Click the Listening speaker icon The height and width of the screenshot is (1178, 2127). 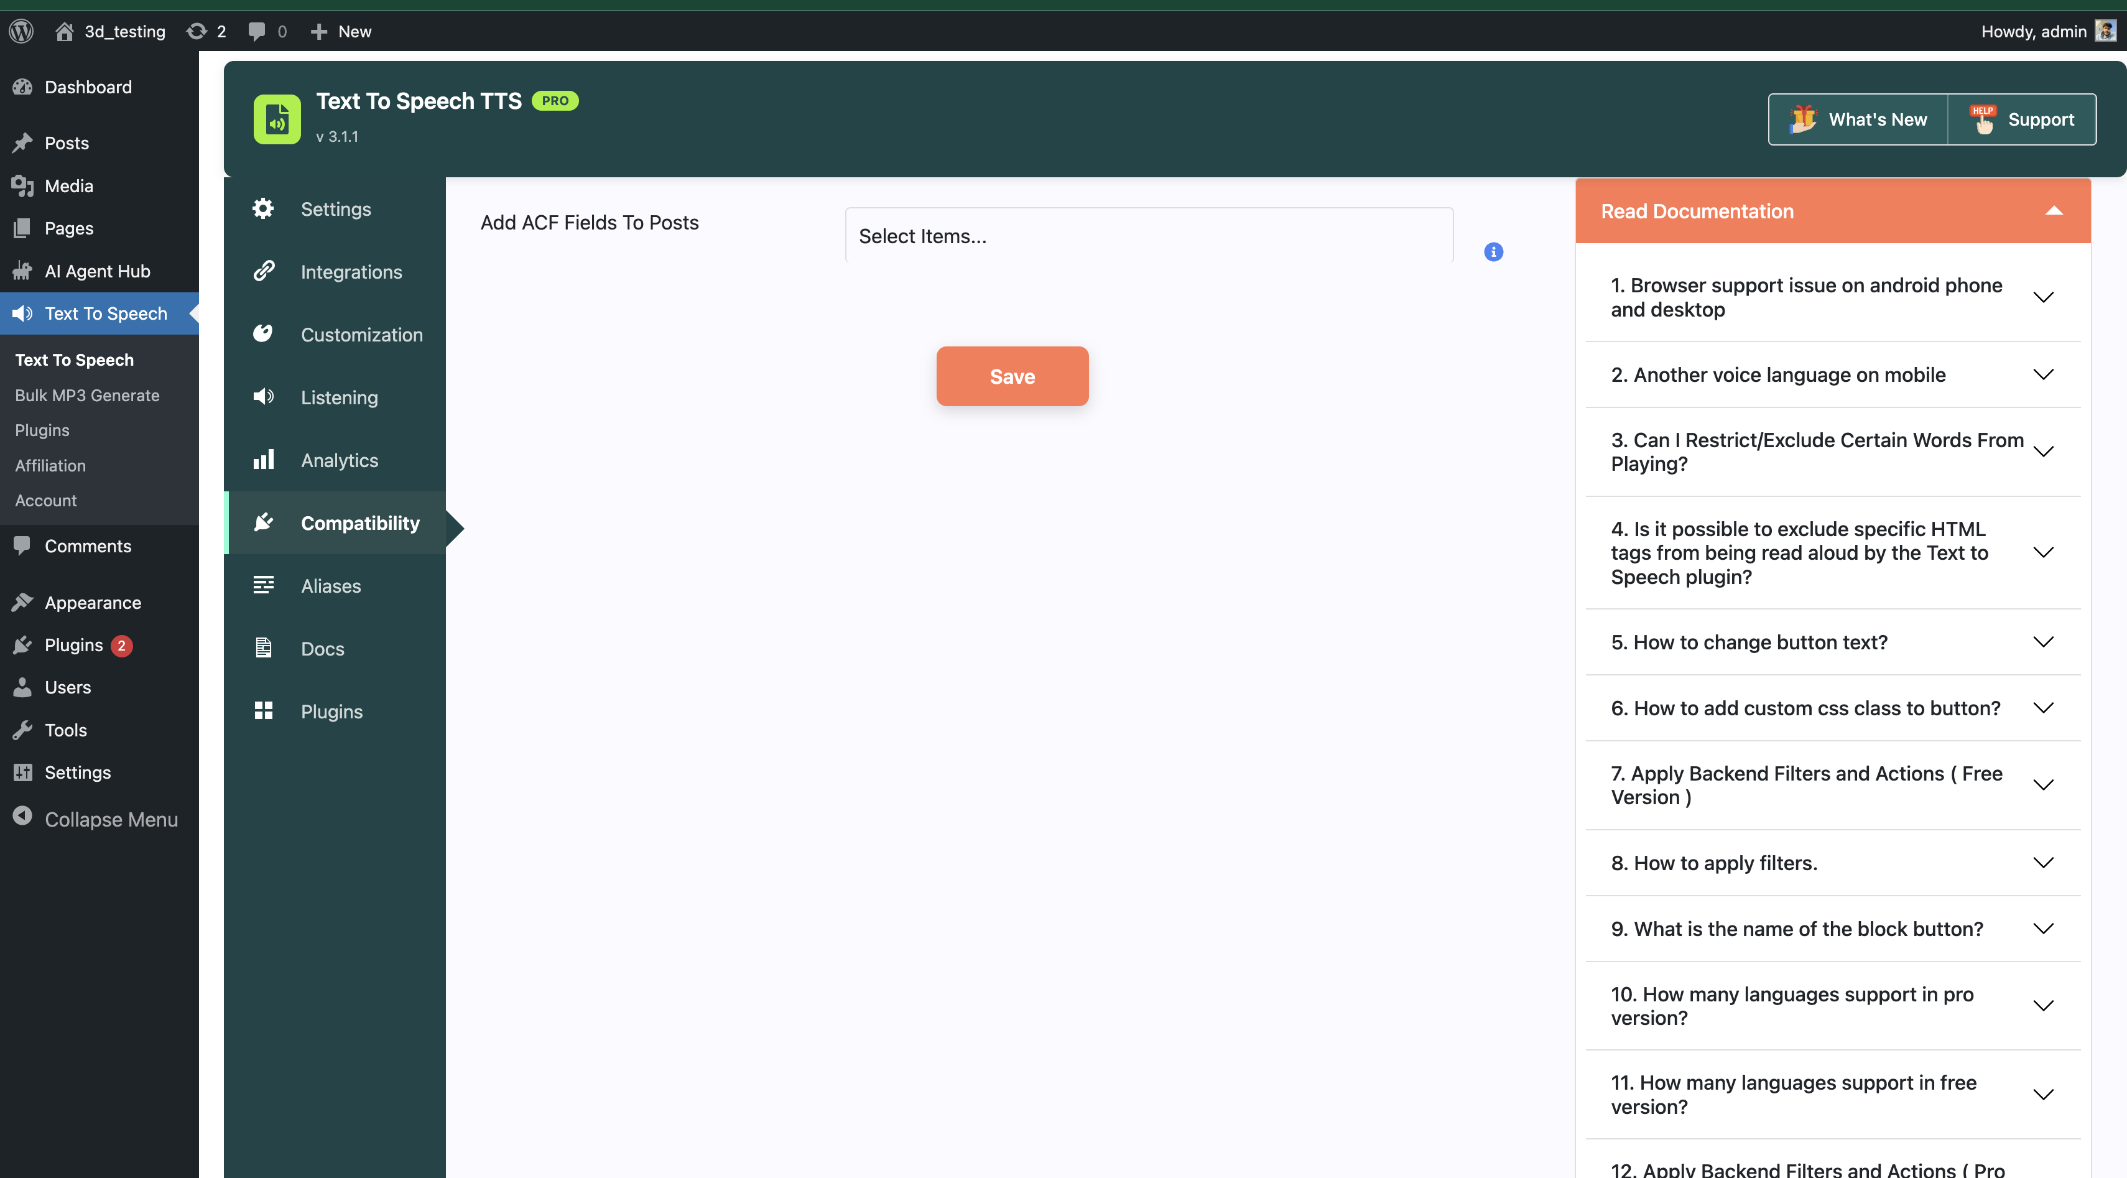tap(262, 396)
